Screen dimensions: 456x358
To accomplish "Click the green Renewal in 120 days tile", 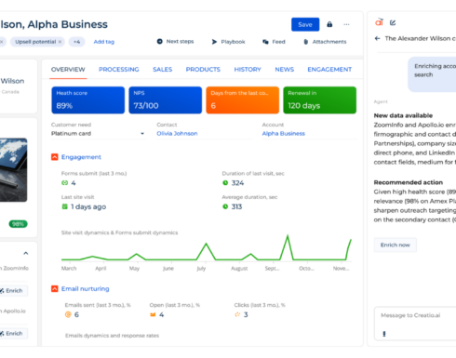I will click(x=319, y=100).
